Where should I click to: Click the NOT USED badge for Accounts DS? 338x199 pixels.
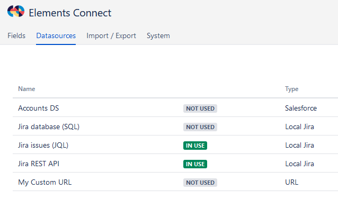[x=200, y=108]
